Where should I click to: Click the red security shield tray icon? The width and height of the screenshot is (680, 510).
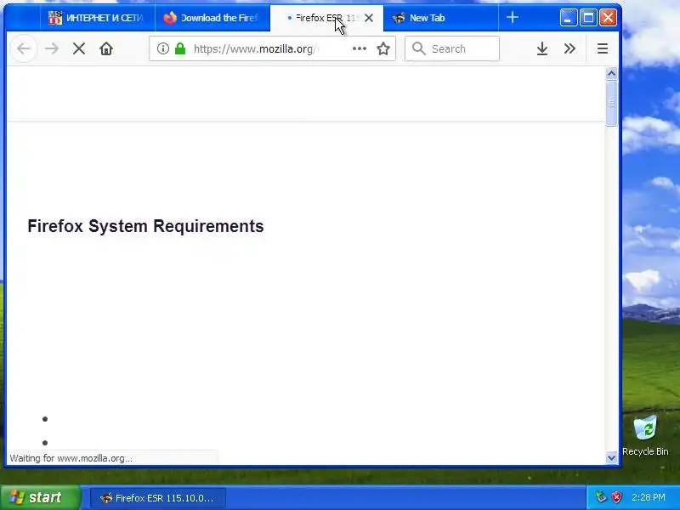[x=617, y=497]
